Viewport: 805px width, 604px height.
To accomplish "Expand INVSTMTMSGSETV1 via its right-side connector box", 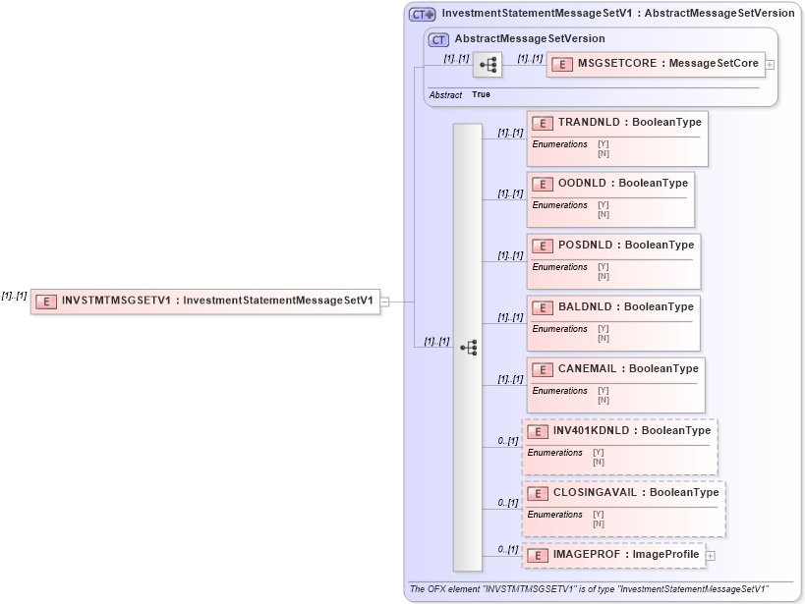I will click(x=385, y=302).
